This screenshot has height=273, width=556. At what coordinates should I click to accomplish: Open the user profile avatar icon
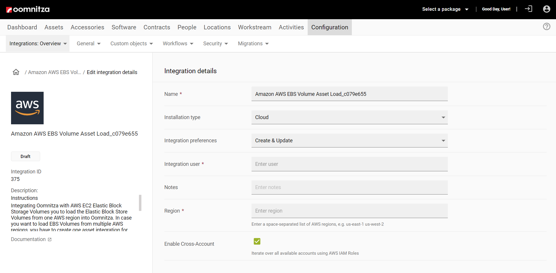pos(546,9)
